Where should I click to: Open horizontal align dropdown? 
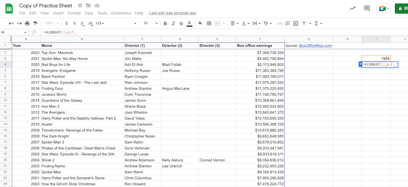click(x=235, y=23)
